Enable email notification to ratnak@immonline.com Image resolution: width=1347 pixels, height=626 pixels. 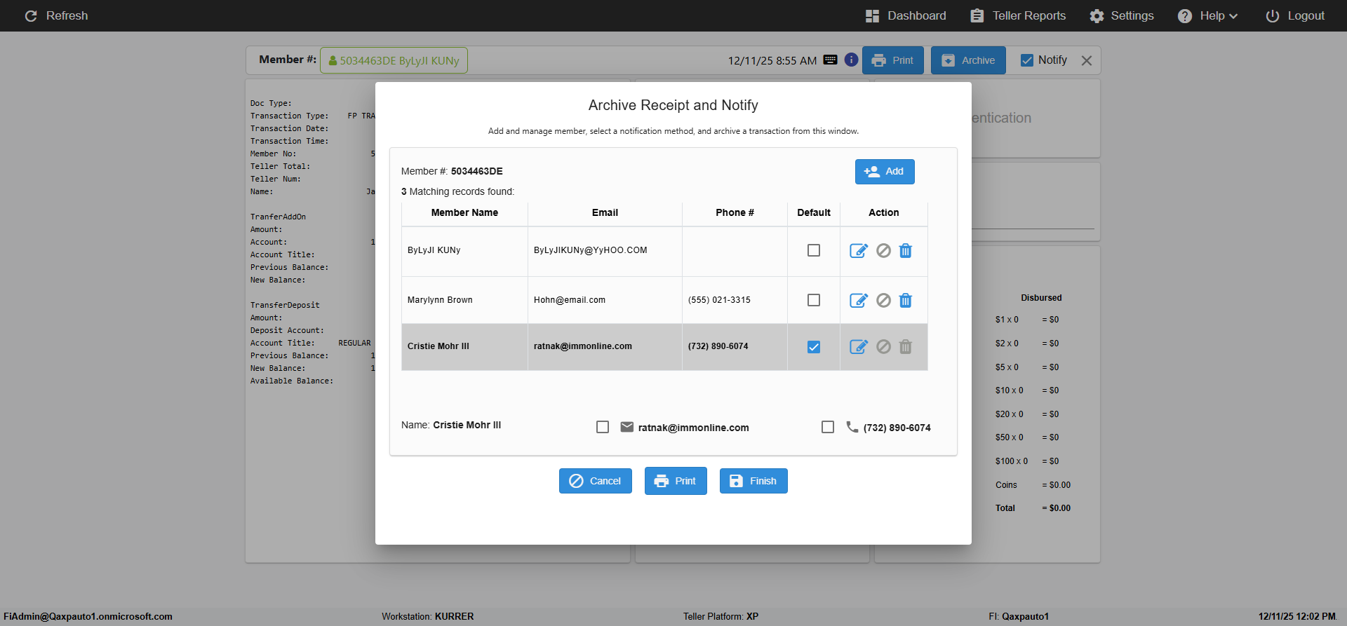pos(603,427)
